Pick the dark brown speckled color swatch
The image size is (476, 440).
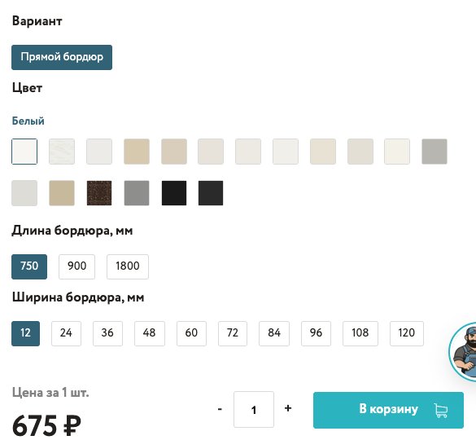[99, 193]
